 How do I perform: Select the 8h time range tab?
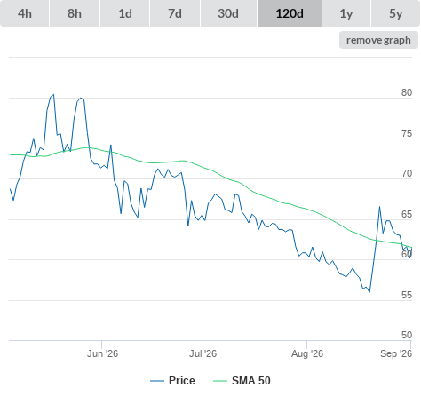click(x=75, y=13)
